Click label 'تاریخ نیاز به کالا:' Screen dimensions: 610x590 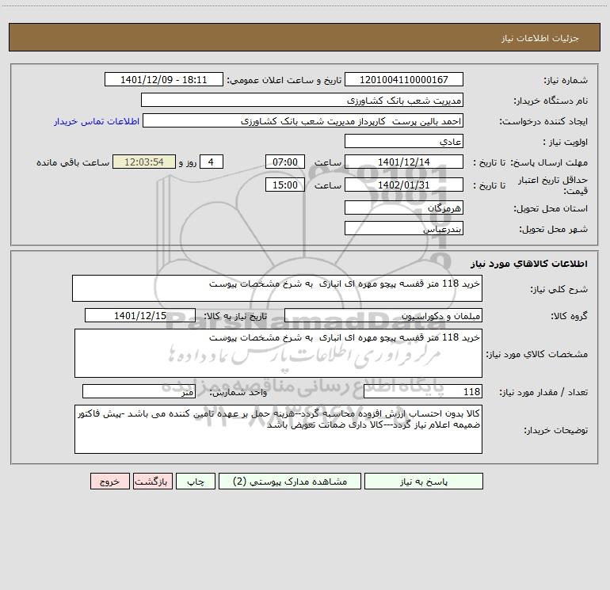[236, 316]
